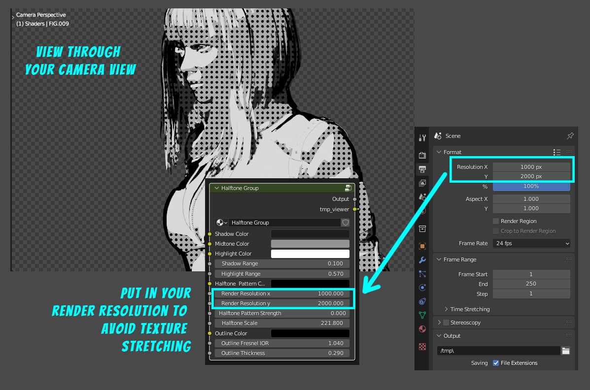Open the Frame Rate dropdown
590x390 pixels.
coord(531,243)
